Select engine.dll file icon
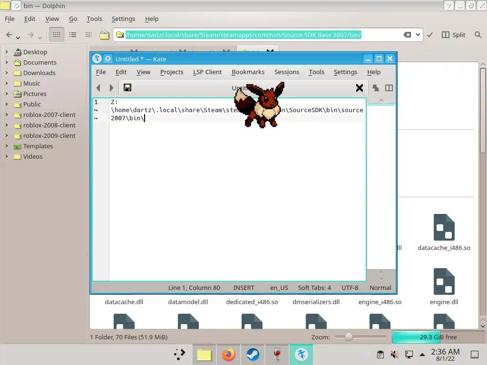The height and width of the screenshot is (365, 487). 444,281
